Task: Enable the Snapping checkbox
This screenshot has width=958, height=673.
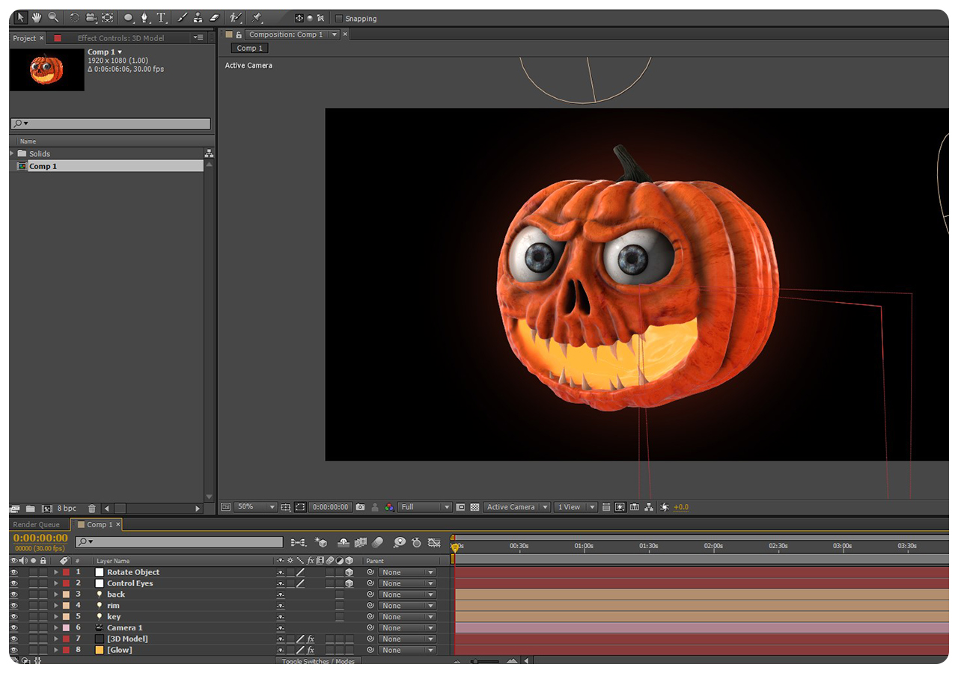Action: [x=339, y=19]
